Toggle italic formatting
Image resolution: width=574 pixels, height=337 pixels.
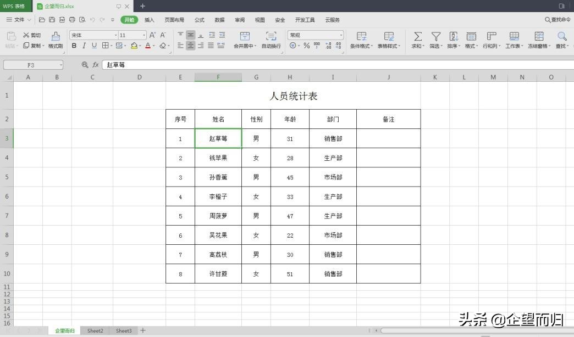point(84,46)
